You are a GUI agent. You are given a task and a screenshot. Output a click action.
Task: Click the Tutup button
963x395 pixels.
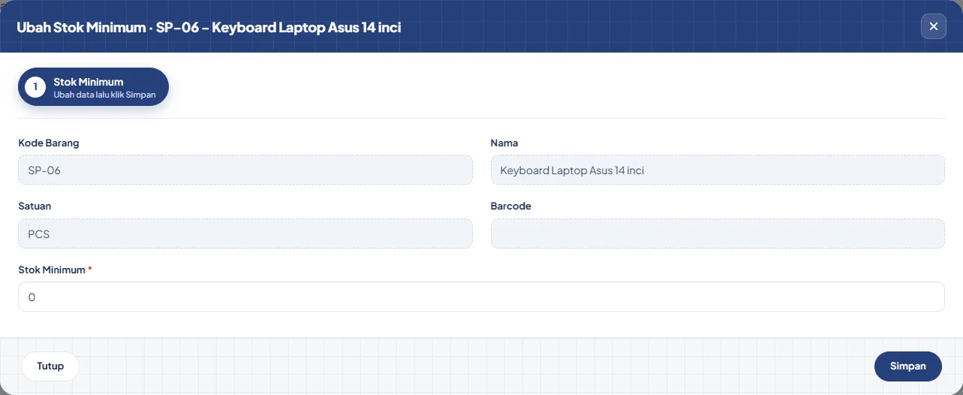point(50,366)
